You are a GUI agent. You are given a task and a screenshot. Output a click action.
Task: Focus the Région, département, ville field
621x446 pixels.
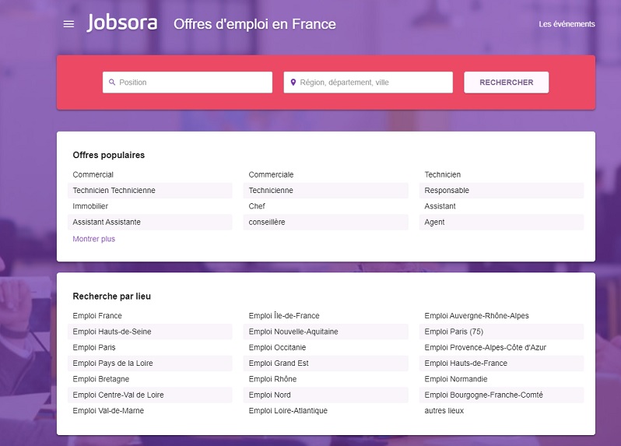[x=368, y=83]
